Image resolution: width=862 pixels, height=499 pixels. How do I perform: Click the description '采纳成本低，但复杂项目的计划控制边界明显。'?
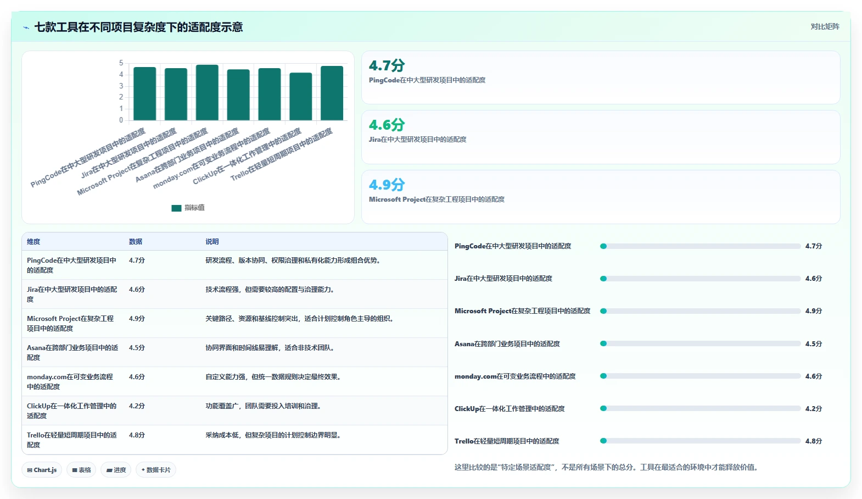[275, 435]
